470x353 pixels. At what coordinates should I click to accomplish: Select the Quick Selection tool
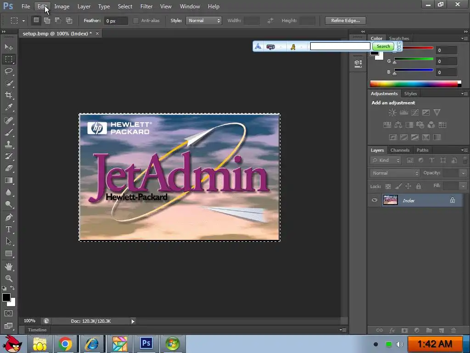pyautogui.click(x=9, y=83)
